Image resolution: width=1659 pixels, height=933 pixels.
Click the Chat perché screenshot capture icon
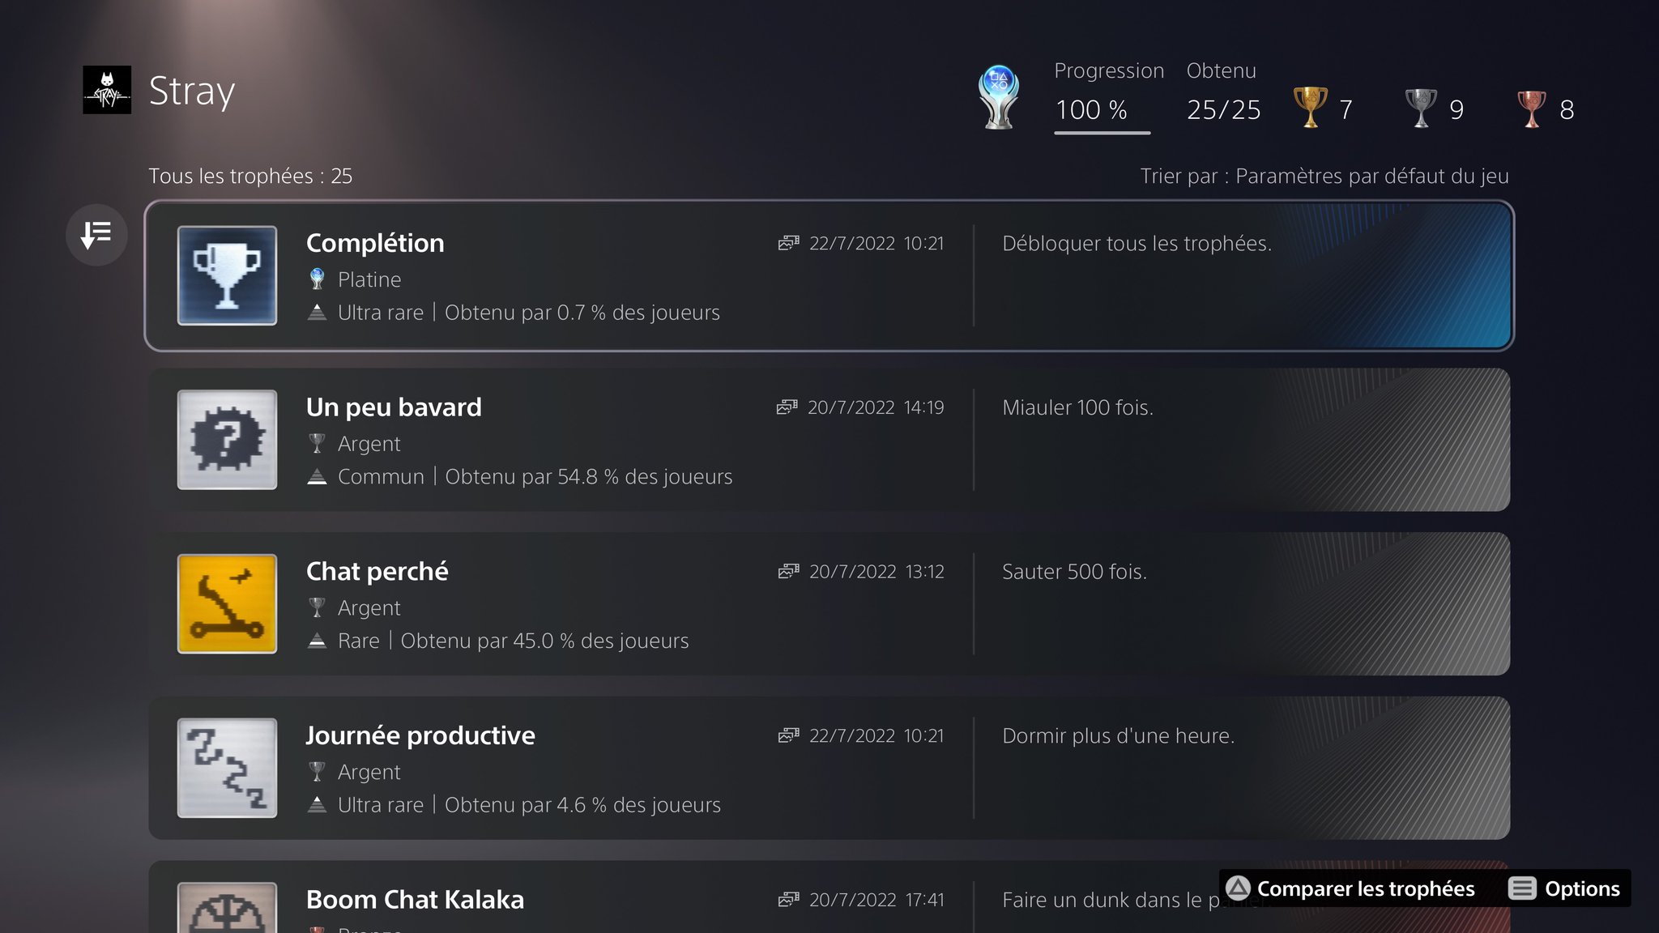click(x=788, y=571)
